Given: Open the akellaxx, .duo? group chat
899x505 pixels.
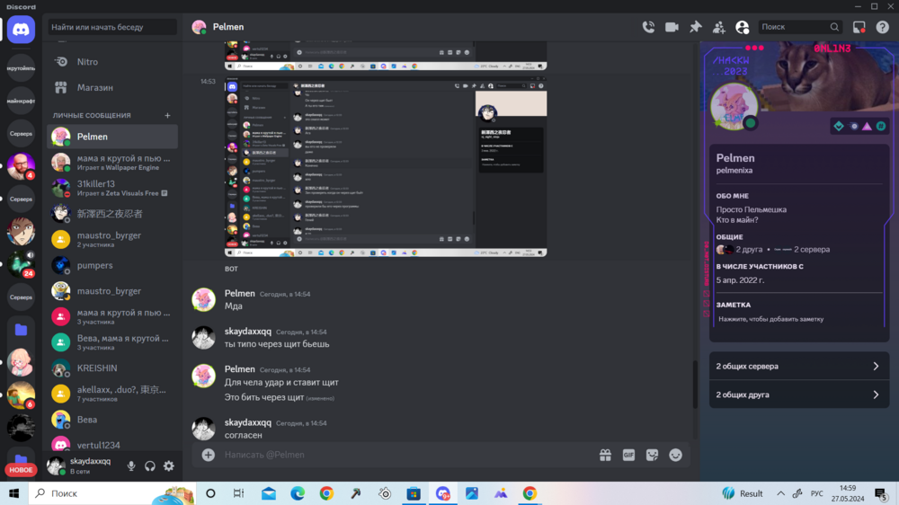Looking at the screenshot, I should click(x=111, y=394).
